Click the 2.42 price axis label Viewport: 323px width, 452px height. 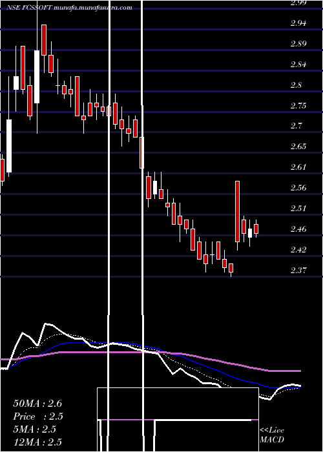tap(298, 249)
